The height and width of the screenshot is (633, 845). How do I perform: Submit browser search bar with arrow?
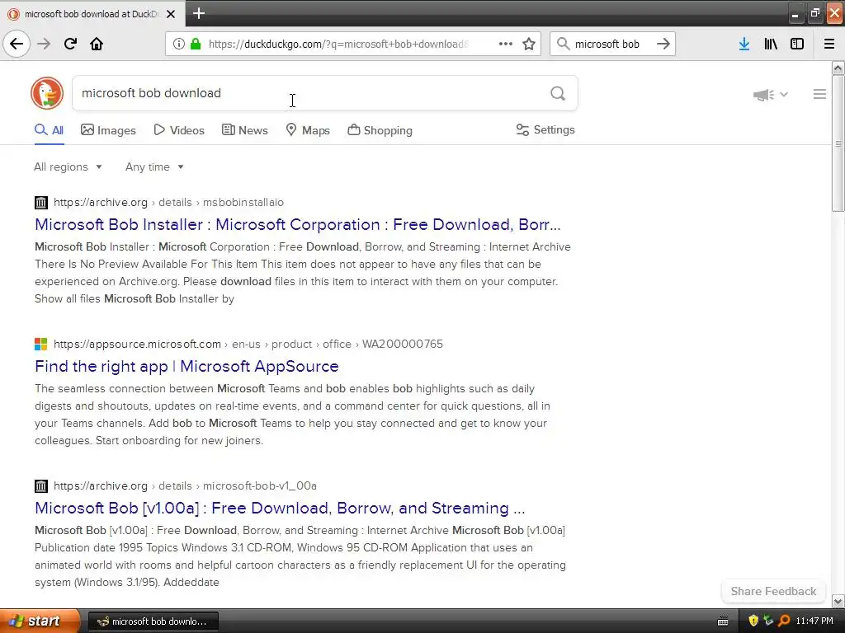click(x=663, y=44)
